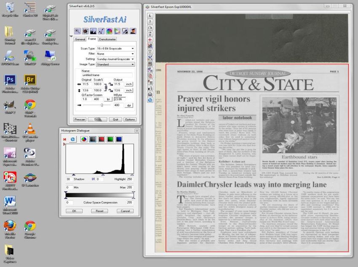Screen dimensions: 358x267
Task: Open Microsoft Word 2010 desktop icon
Action: pyautogui.click(x=10, y=205)
